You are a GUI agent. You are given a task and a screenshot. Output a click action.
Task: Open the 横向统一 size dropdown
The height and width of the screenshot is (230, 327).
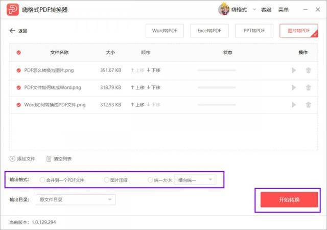pos(195,180)
